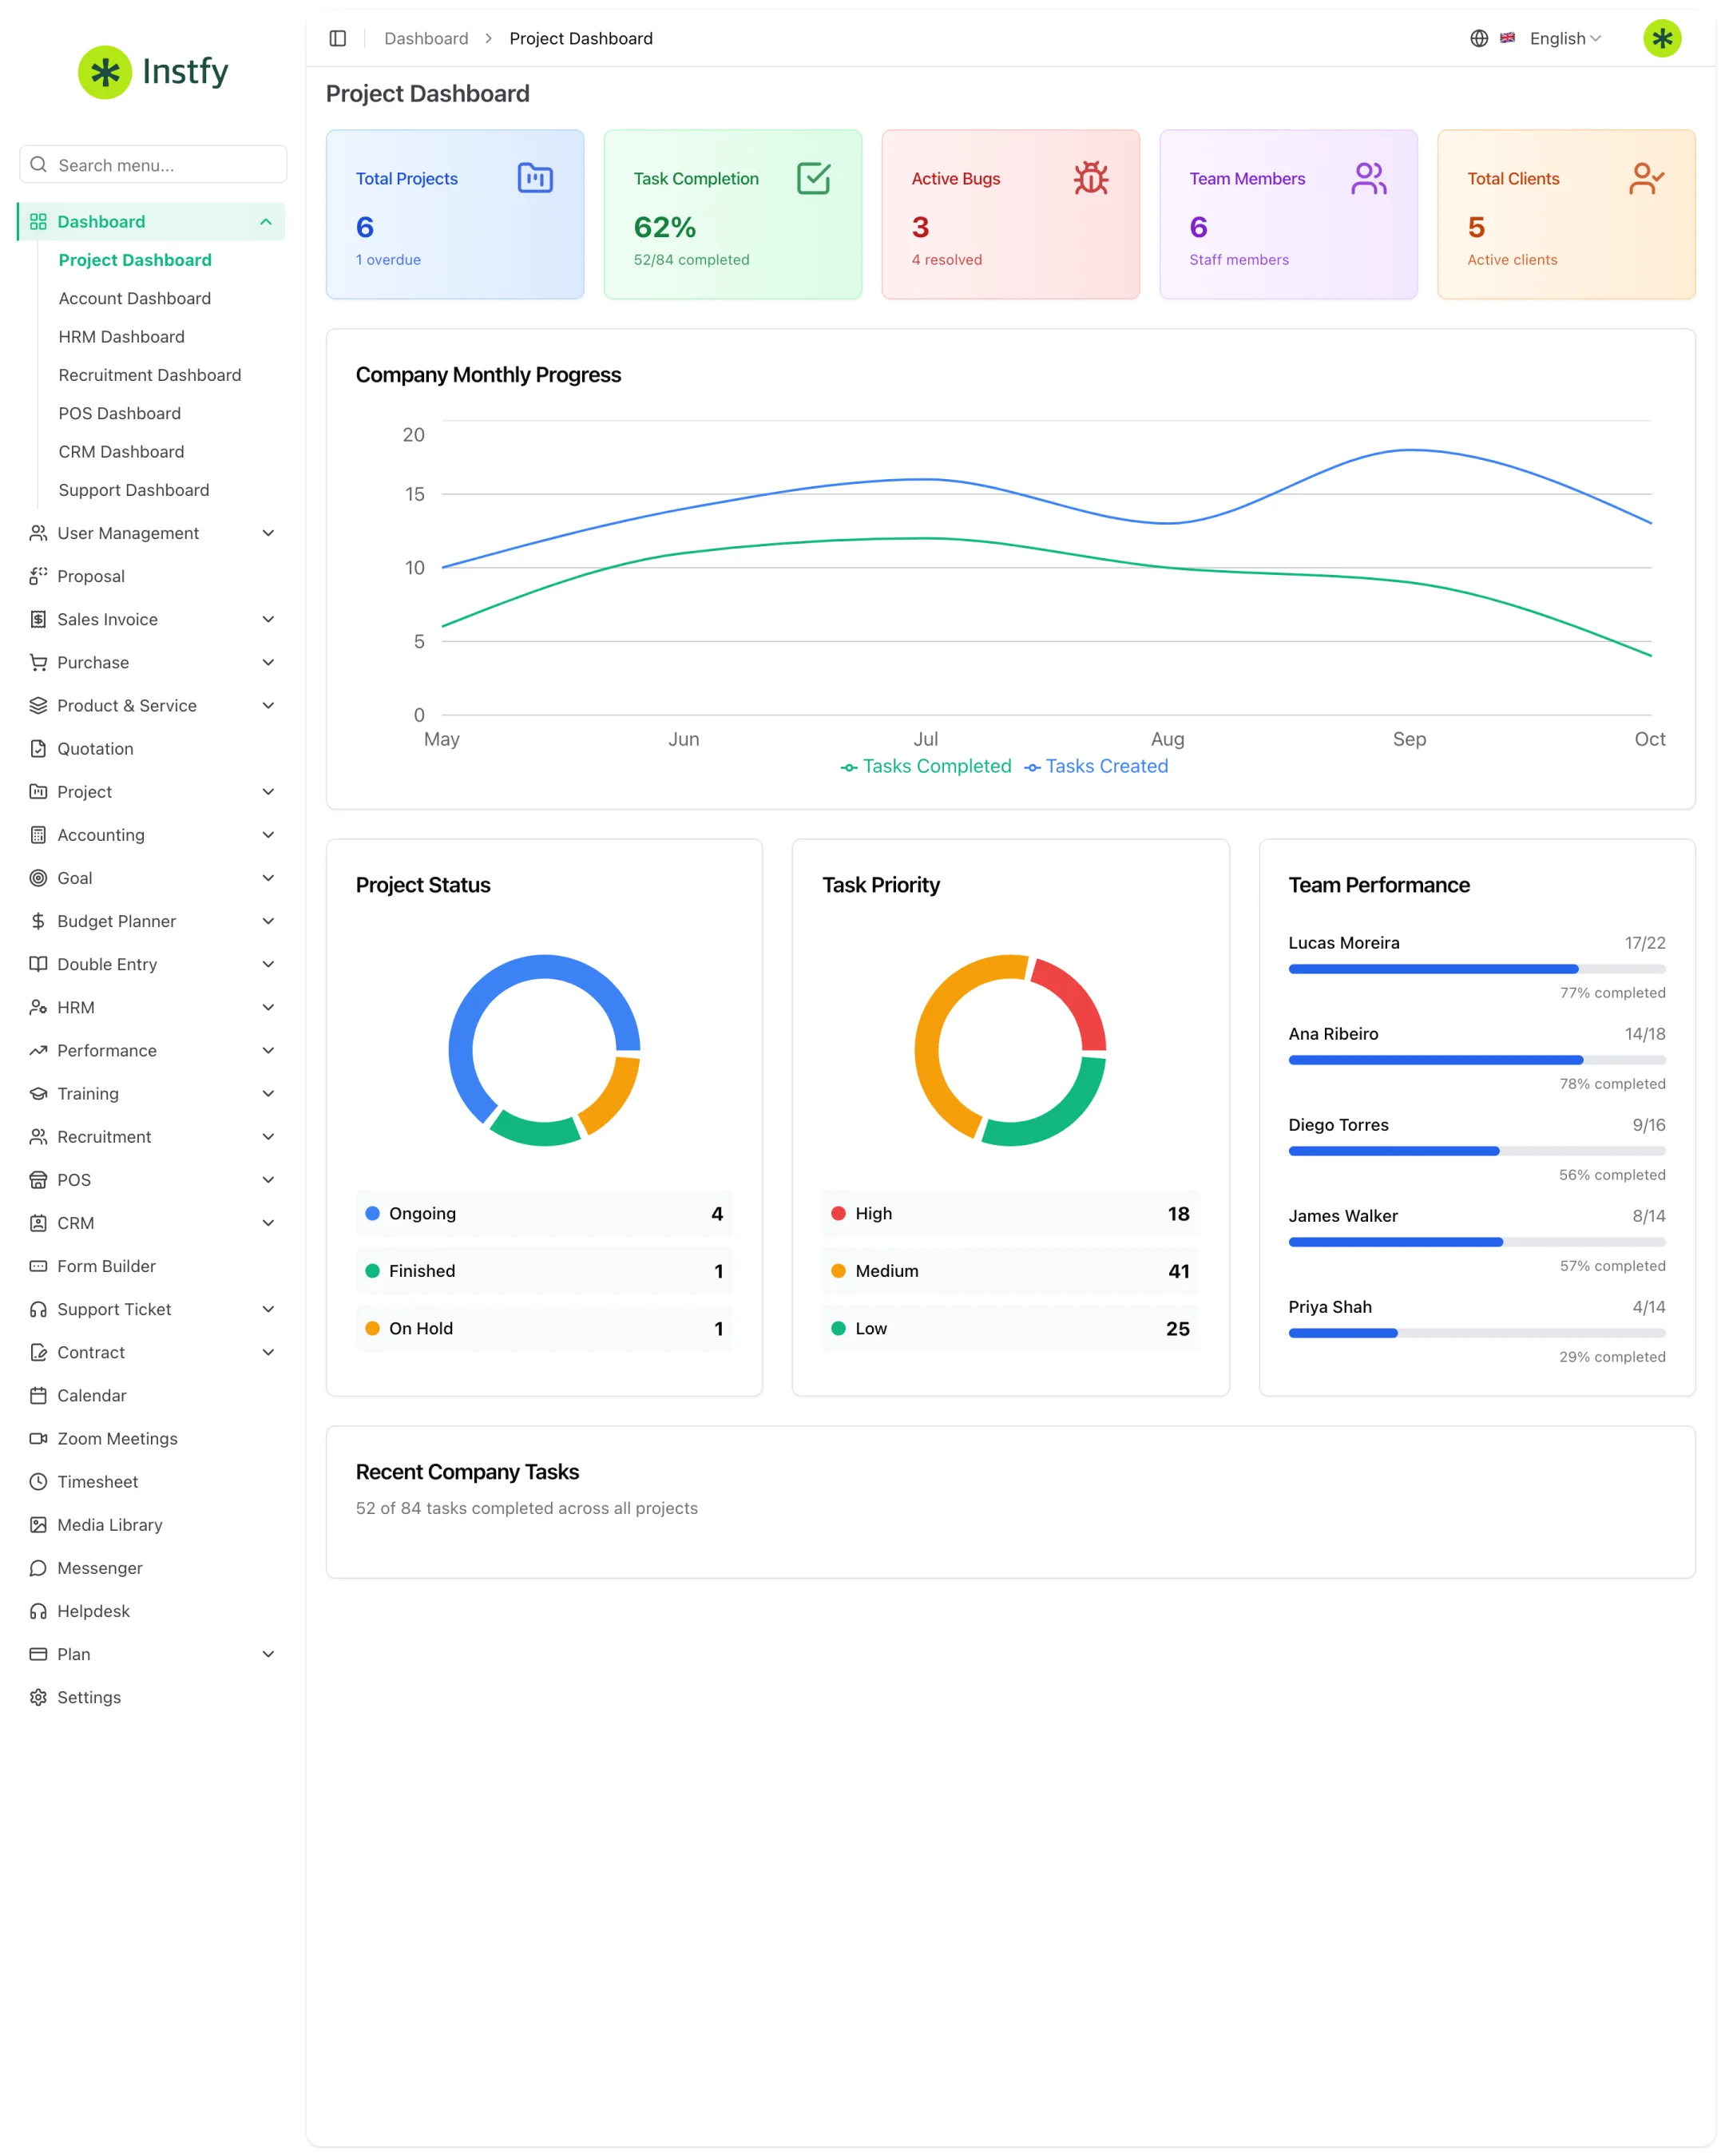
Task: Expand the Accounting submenu
Action: [x=152, y=835]
